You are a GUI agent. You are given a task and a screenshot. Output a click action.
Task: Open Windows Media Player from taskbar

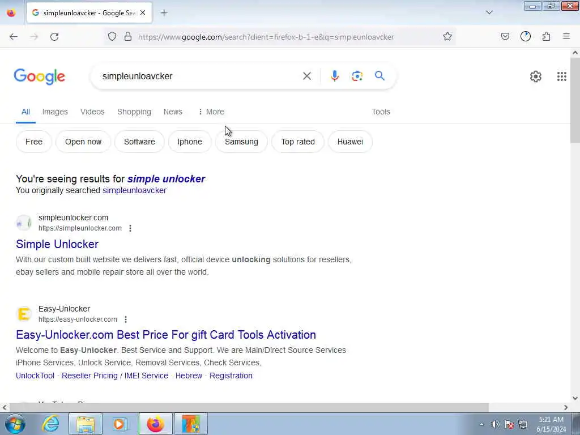[120, 424]
